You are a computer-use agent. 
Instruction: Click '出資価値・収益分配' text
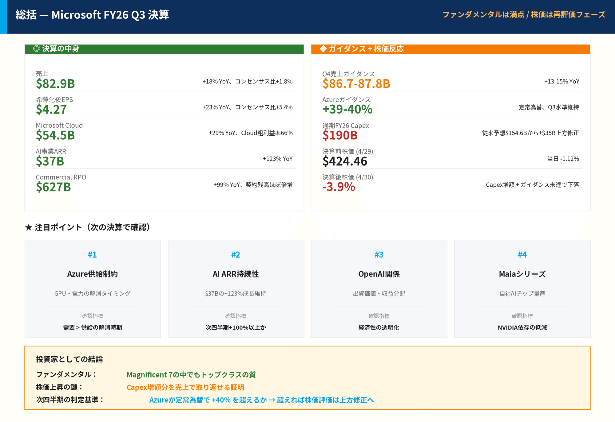[379, 294]
